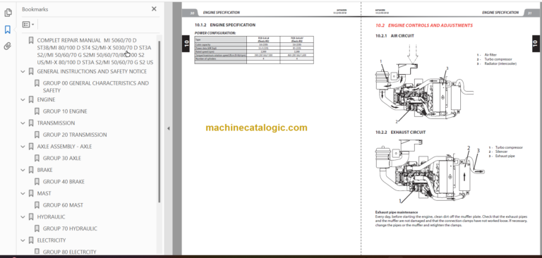
Task: Open GROUP 70 HYDRAULIC bookmark
Action: (70, 228)
